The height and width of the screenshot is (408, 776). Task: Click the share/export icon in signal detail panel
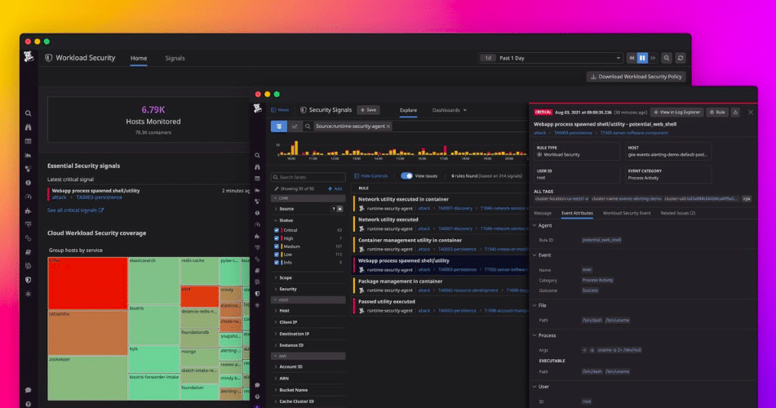click(x=735, y=113)
